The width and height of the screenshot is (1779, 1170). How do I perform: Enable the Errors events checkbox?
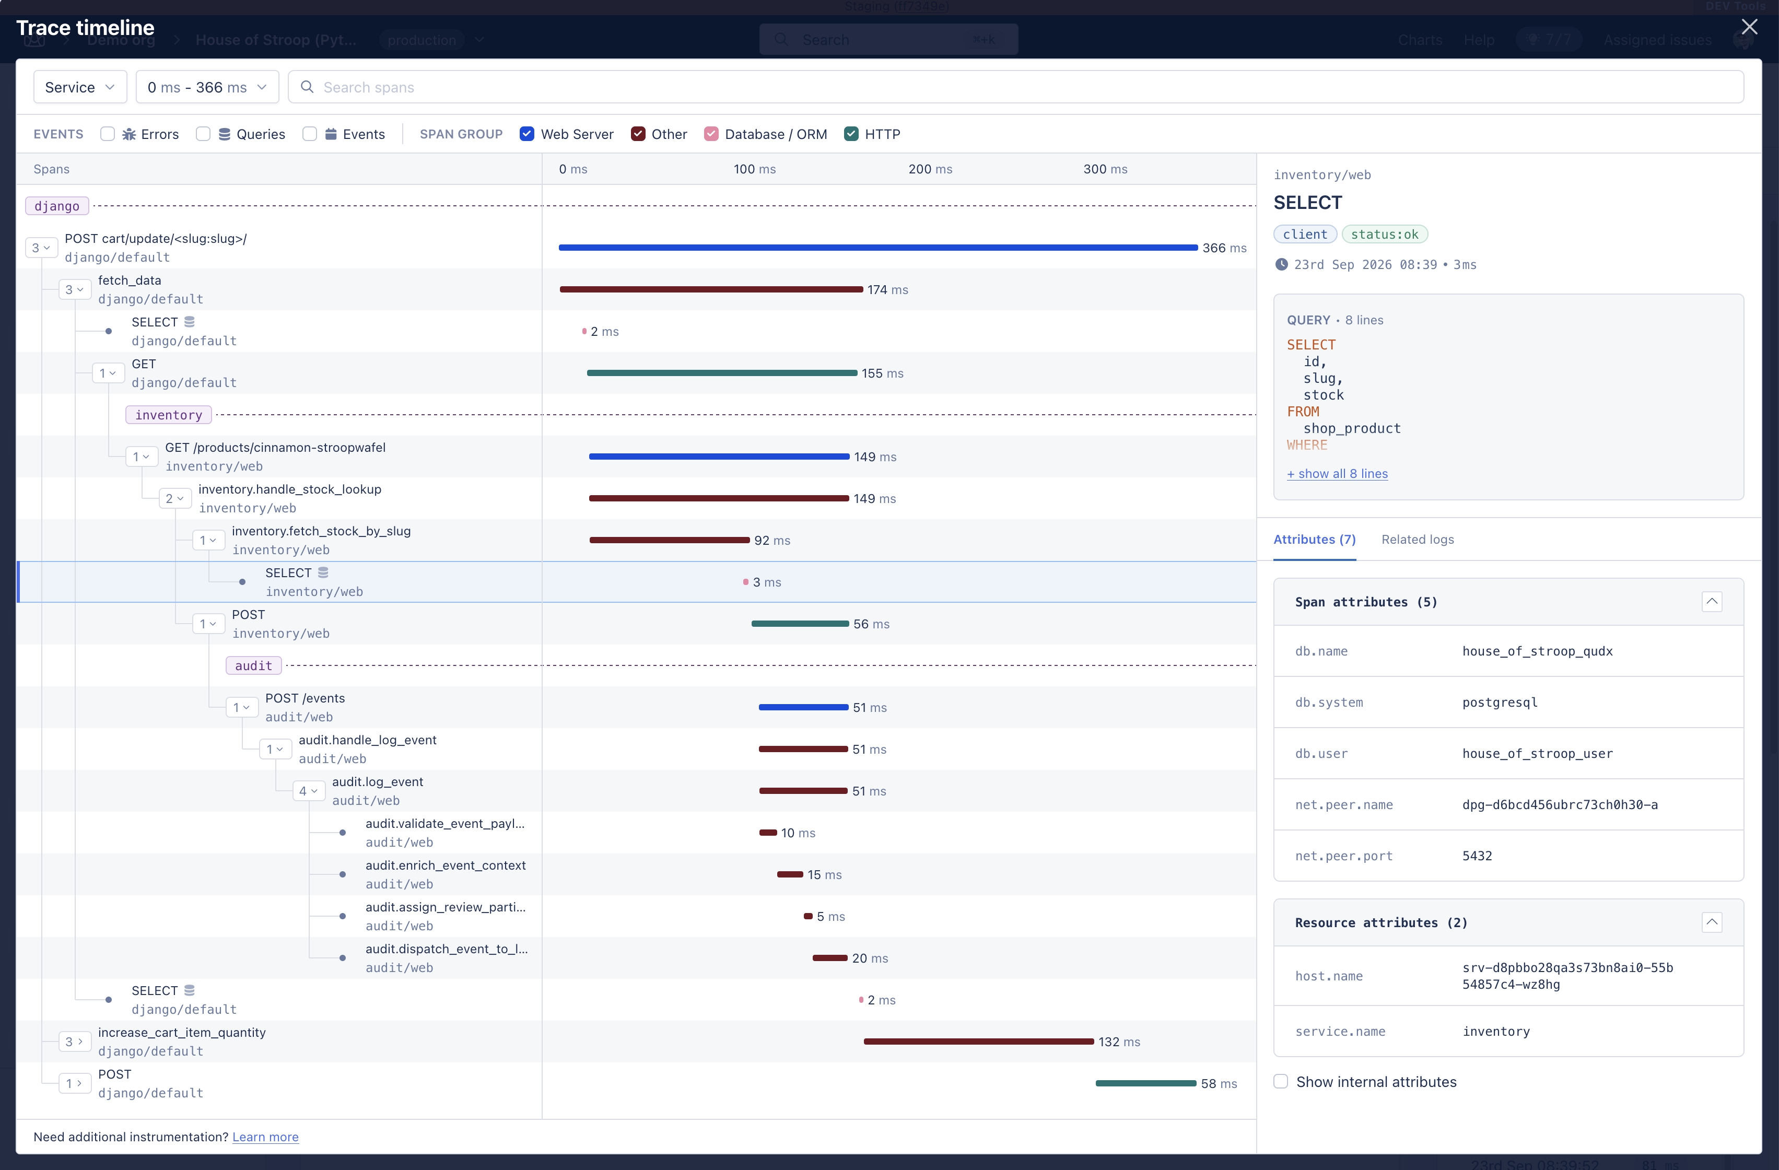(108, 134)
